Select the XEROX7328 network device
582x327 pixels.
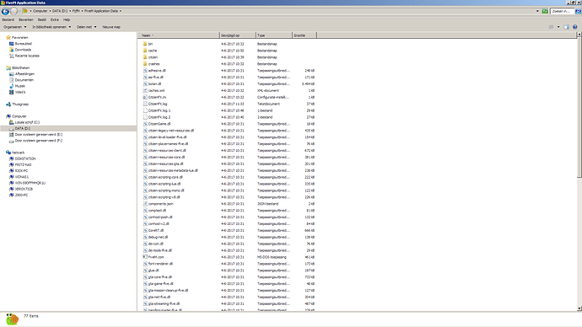coord(21,189)
